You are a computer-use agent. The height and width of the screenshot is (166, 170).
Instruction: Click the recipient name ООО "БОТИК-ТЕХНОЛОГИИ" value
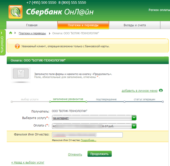click(69, 111)
